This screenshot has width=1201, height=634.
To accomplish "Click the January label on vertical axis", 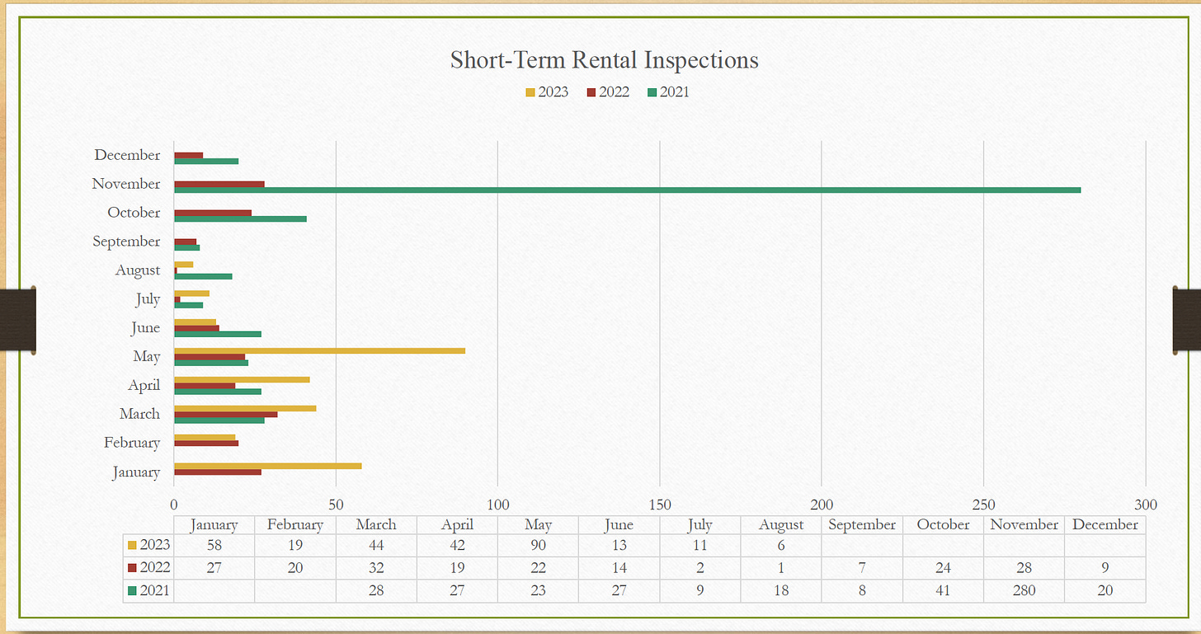I will tap(137, 472).
